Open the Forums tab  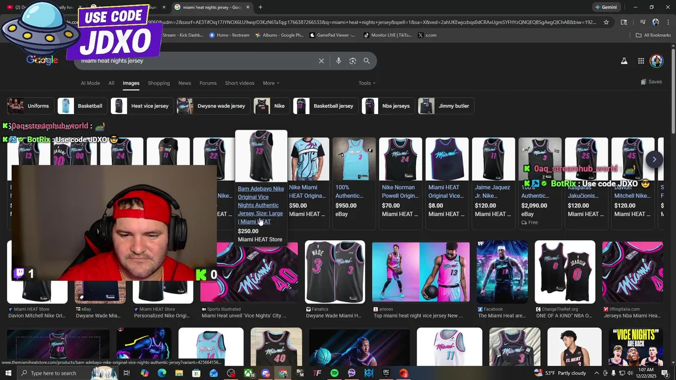pyautogui.click(x=208, y=83)
